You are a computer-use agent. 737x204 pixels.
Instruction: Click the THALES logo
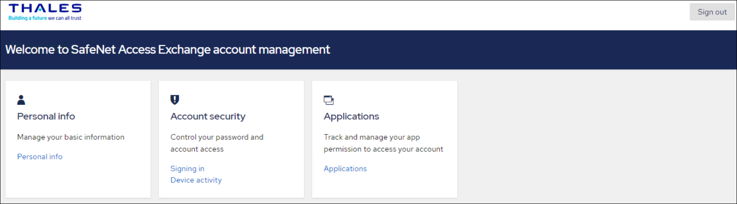[45, 9]
